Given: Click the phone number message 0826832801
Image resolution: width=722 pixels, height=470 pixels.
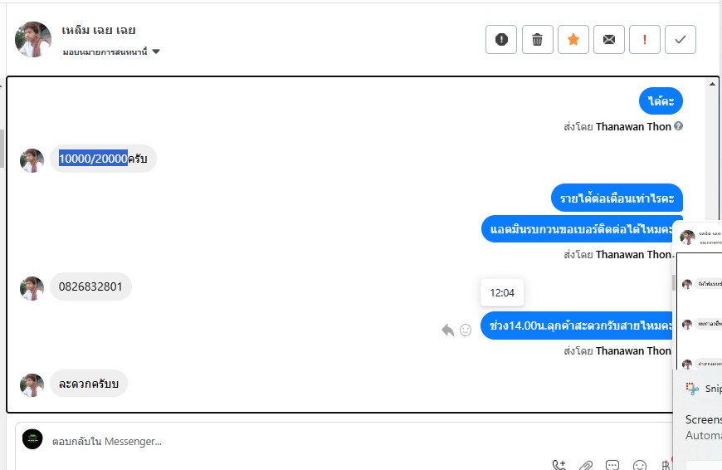Looking at the screenshot, I should pos(90,286).
